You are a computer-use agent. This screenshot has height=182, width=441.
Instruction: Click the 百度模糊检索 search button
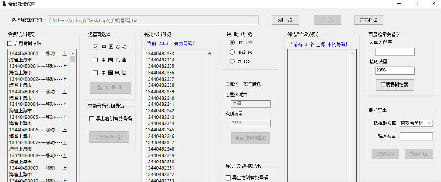point(395,84)
